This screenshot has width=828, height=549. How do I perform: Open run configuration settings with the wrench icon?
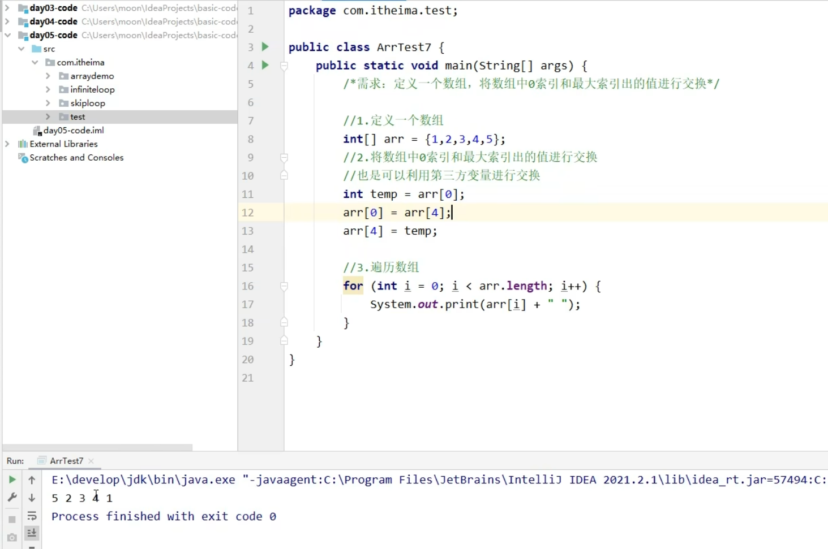pos(12,496)
